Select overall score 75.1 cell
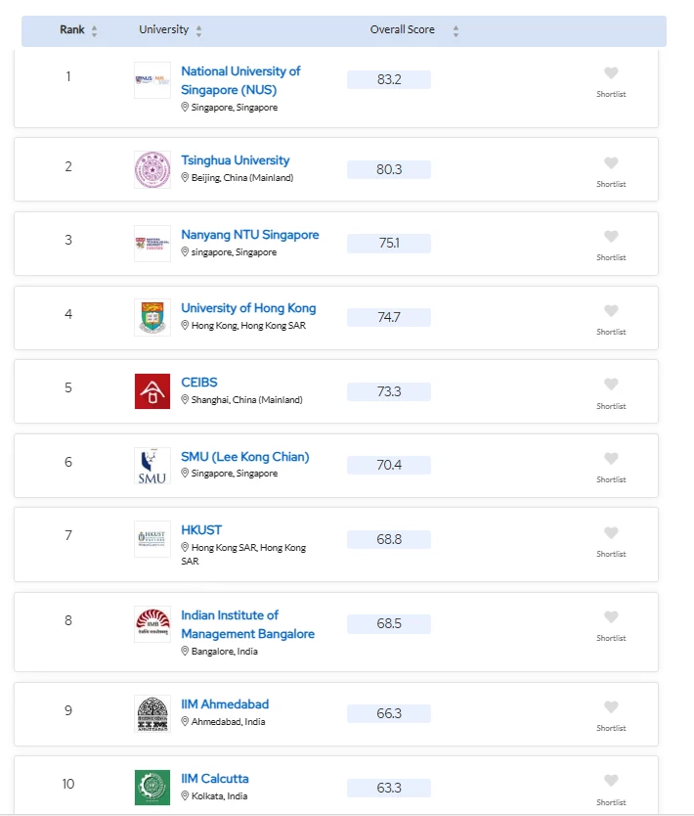The image size is (694, 816). pos(389,243)
